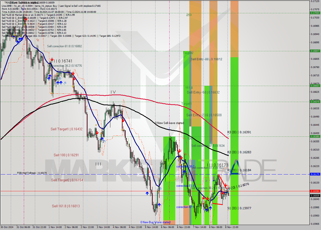Click the 'Sell 161.8 | 0.16013' label
Image resolution: width=321 pixels, height=230 pixels.
66,206
